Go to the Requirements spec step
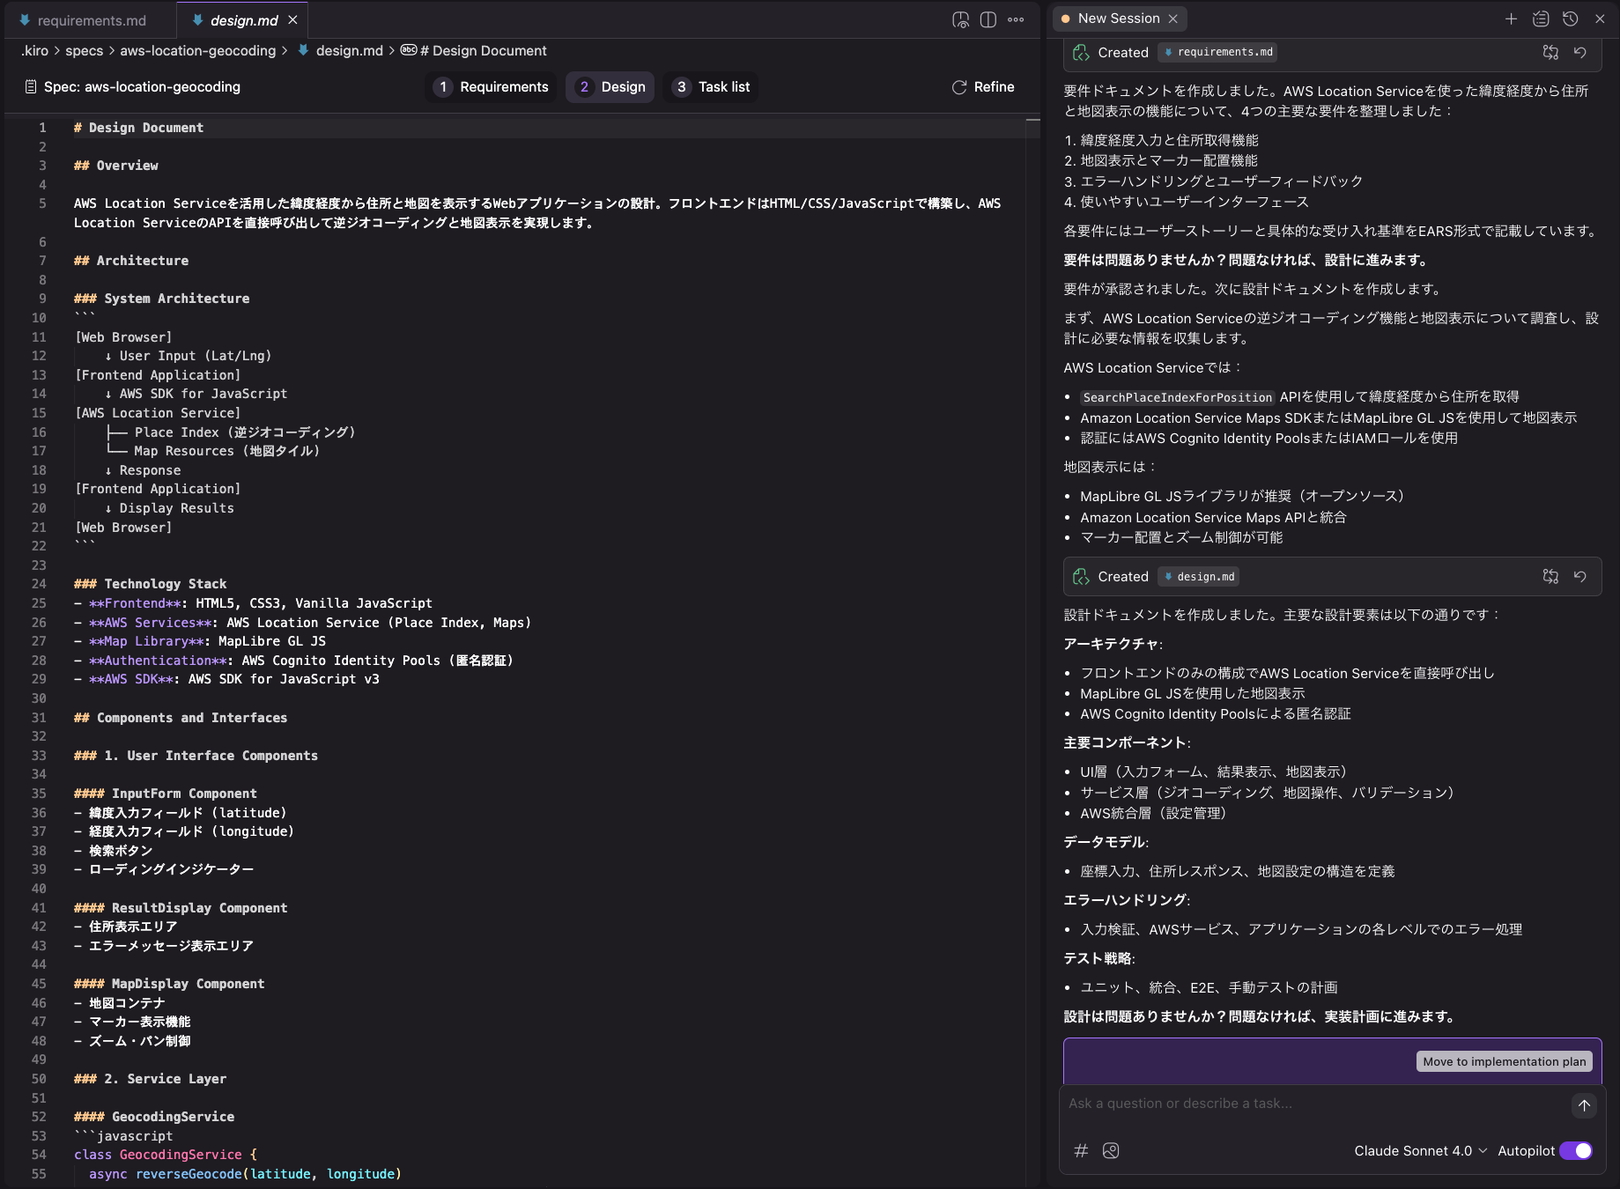This screenshot has height=1189, width=1620. (x=492, y=87)
